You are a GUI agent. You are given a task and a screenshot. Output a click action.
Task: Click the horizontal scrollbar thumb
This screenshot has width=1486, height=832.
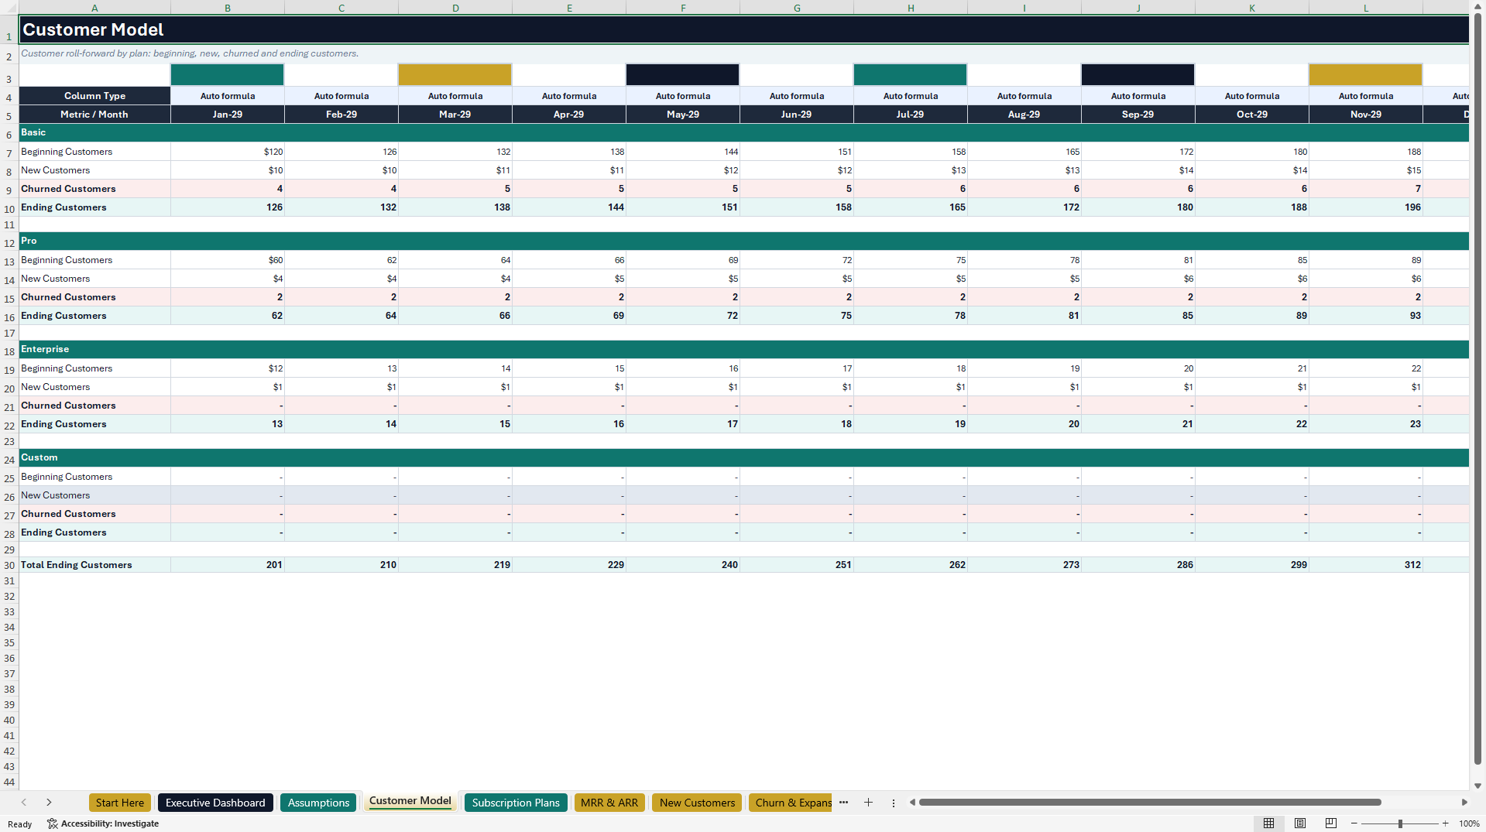tap(1150, 803)
